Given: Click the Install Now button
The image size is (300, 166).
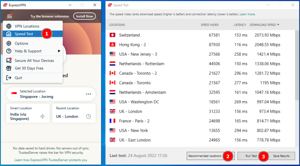Looking at the screenshot, I should [x=84, y=16].
